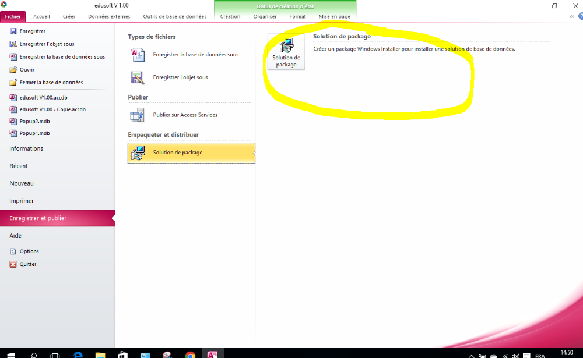Open Options in backstage sidebar
The height and width of the screenshot is (358, 583).
[29, 251]
